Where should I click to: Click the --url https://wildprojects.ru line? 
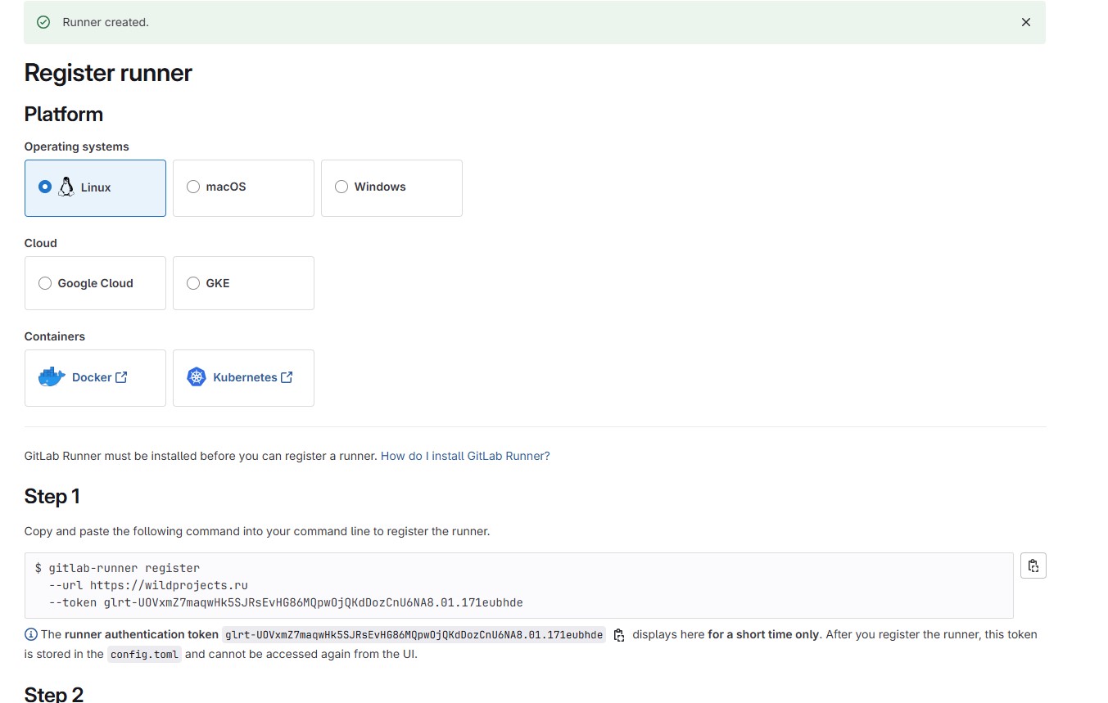(148, 585)
